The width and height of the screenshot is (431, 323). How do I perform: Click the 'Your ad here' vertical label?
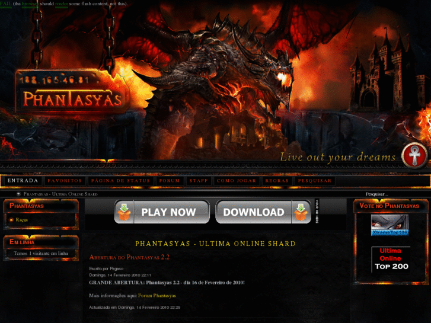[x=317, y=211]
